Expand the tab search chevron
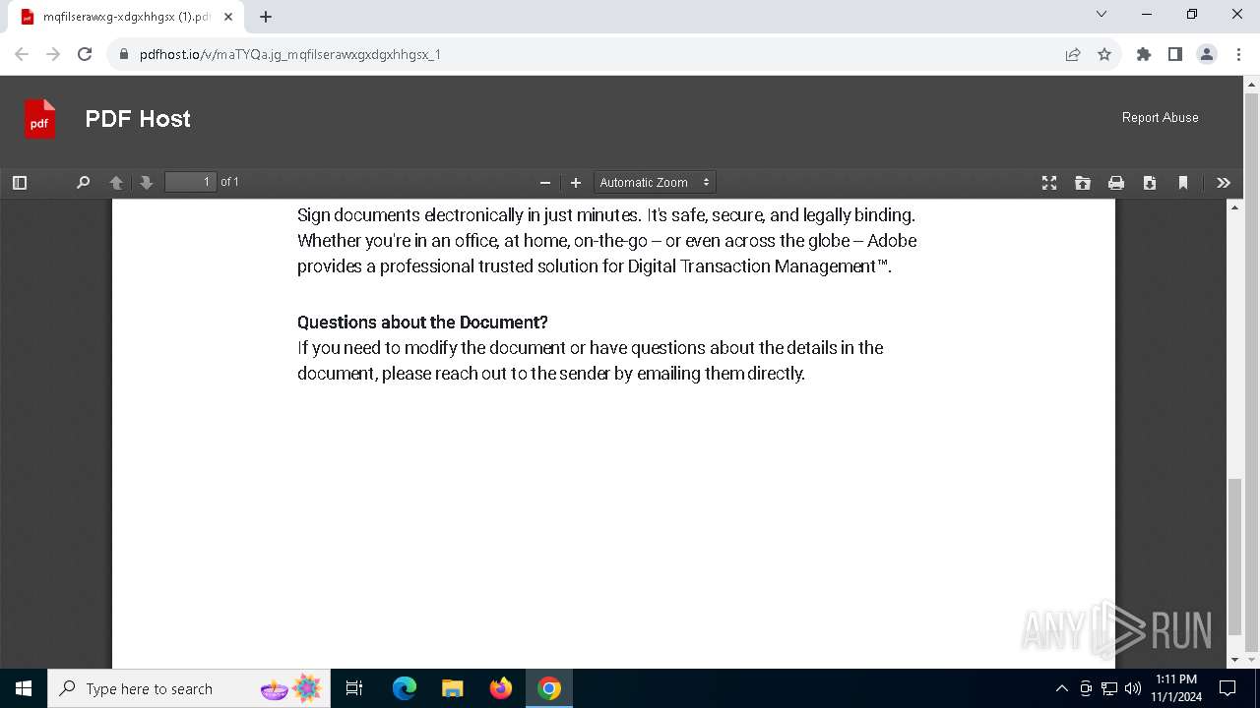Viewport: 1260px width, 708px height. pyautogui.click(x=1102, y=15)
